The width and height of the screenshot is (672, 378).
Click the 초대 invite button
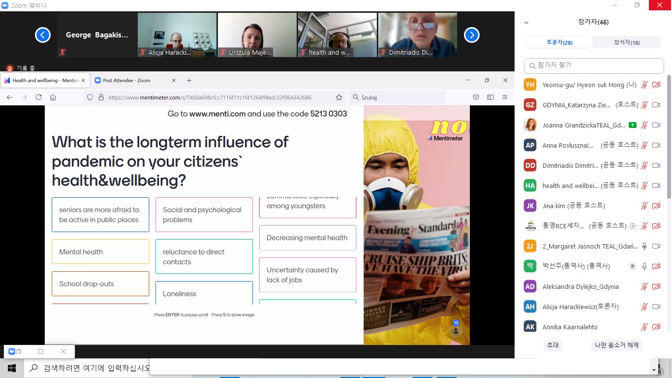click(553, 345)
